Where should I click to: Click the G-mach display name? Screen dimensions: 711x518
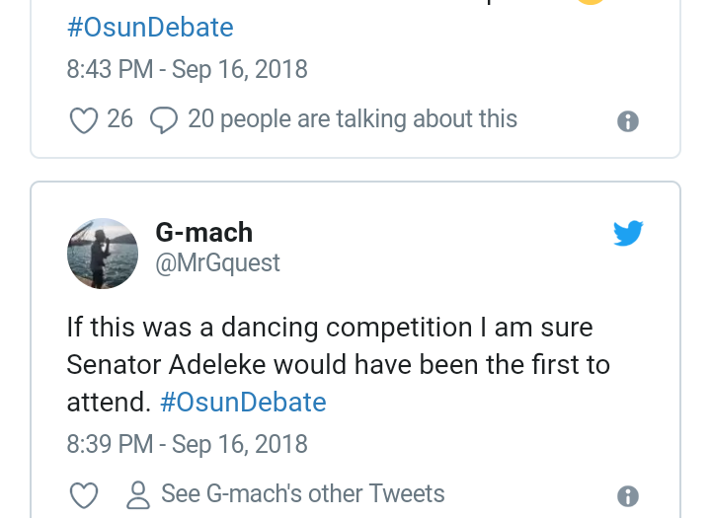click(204, 233)
